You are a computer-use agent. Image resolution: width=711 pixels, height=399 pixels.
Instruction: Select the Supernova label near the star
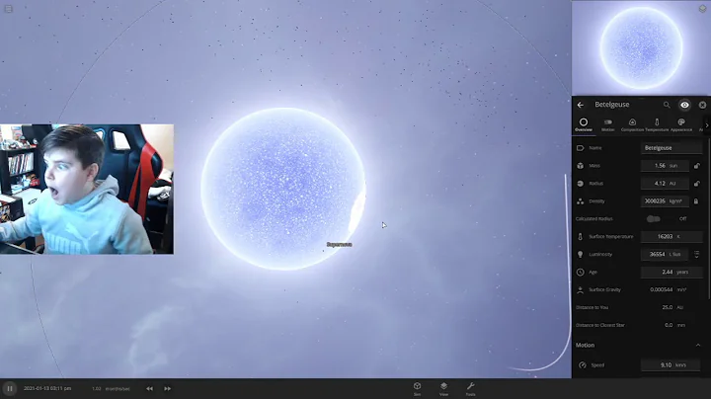tap(339, 244)
